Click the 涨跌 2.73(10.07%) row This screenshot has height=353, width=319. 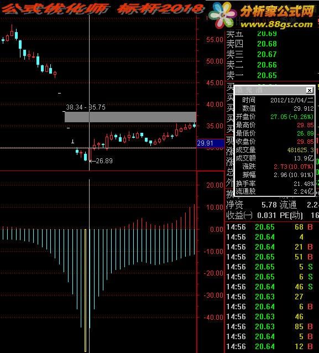point(275,167)
